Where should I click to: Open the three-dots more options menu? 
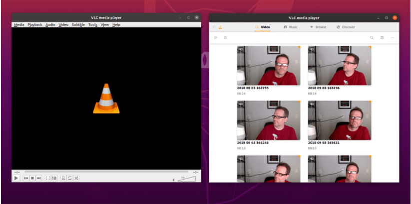[x=392, y=38]
